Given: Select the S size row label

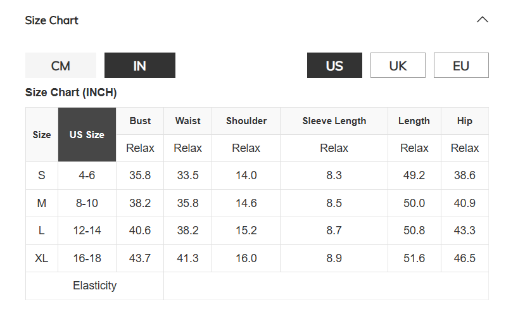Looking at the screenshot, I should (42, 175).
